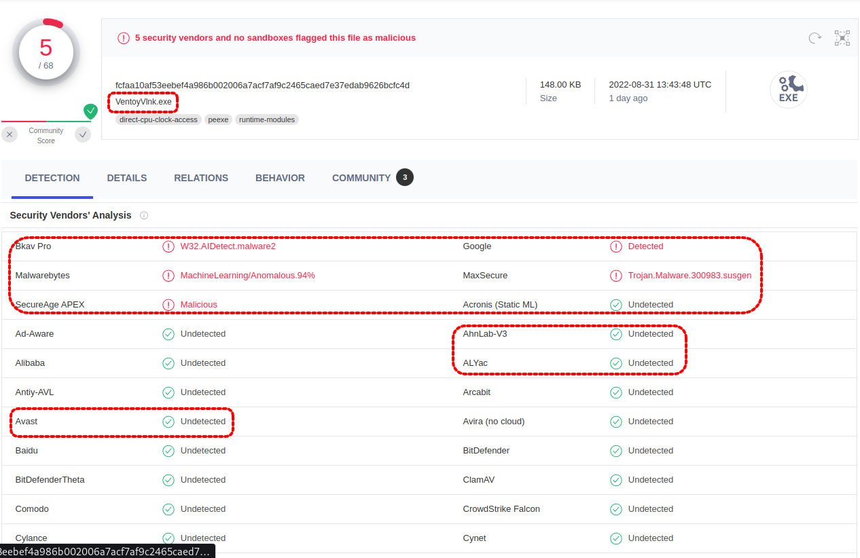Click the red alert icon in banner
The image size is (860, 558).
coord(124,38)
